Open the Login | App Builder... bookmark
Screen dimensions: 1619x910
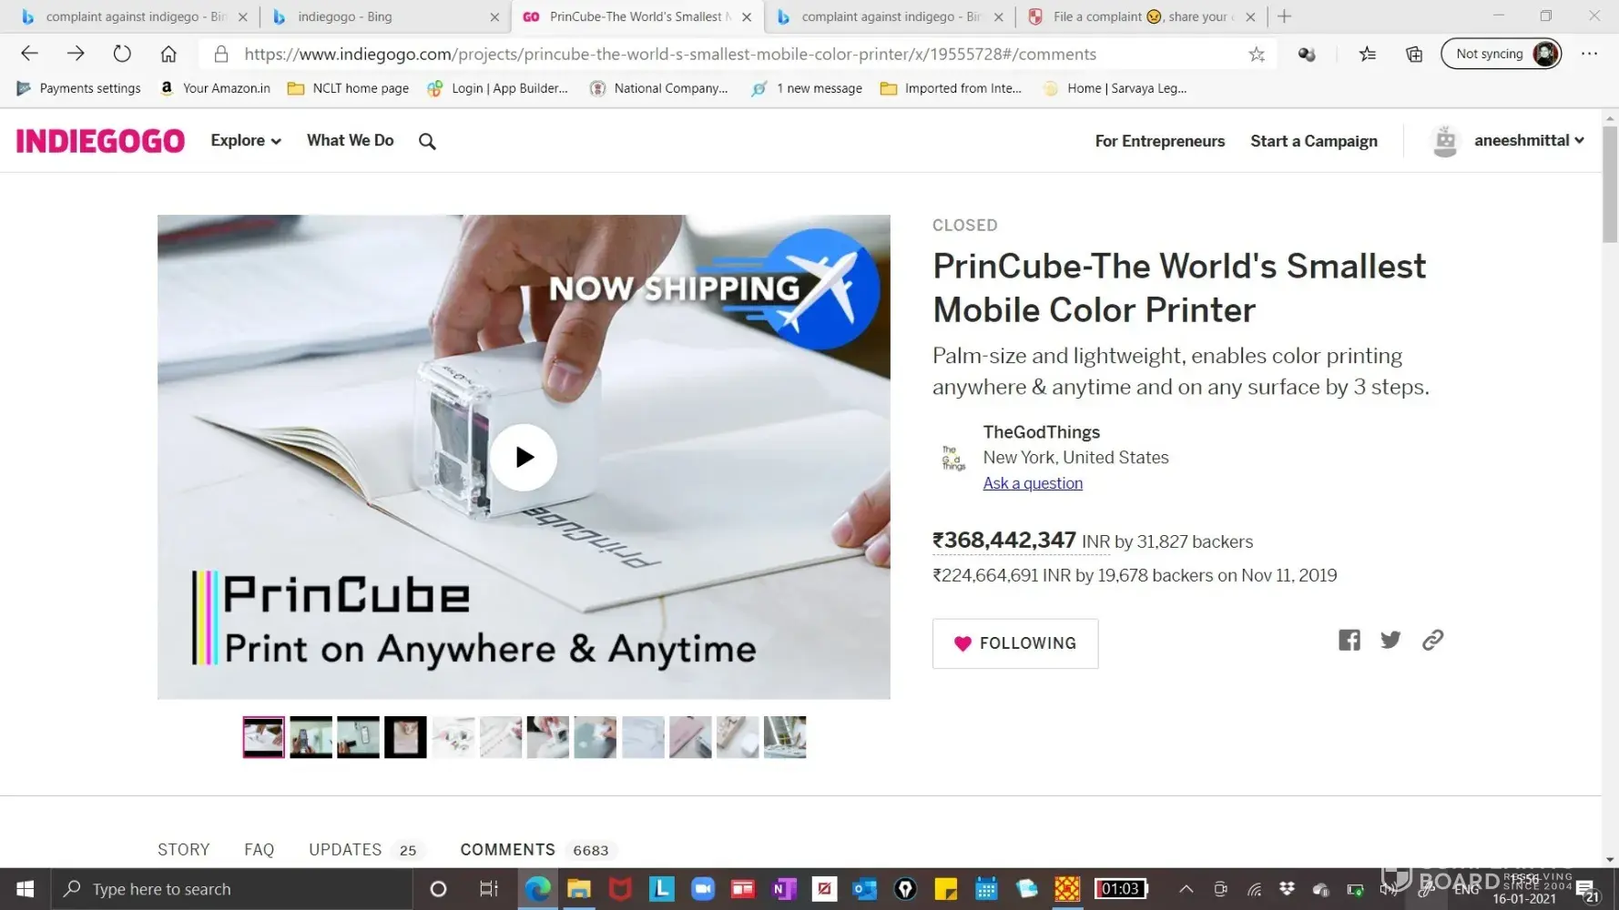[498, 88]
